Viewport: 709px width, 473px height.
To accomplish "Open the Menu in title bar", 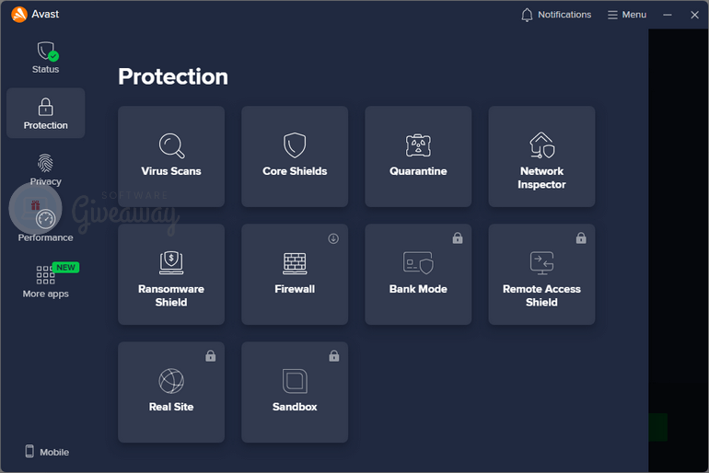I will 626,15.
